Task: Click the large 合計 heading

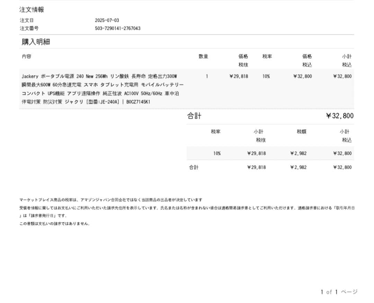Action: 194,116
